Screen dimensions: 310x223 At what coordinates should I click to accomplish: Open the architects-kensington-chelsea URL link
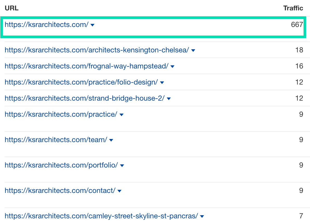coord(97,50)
